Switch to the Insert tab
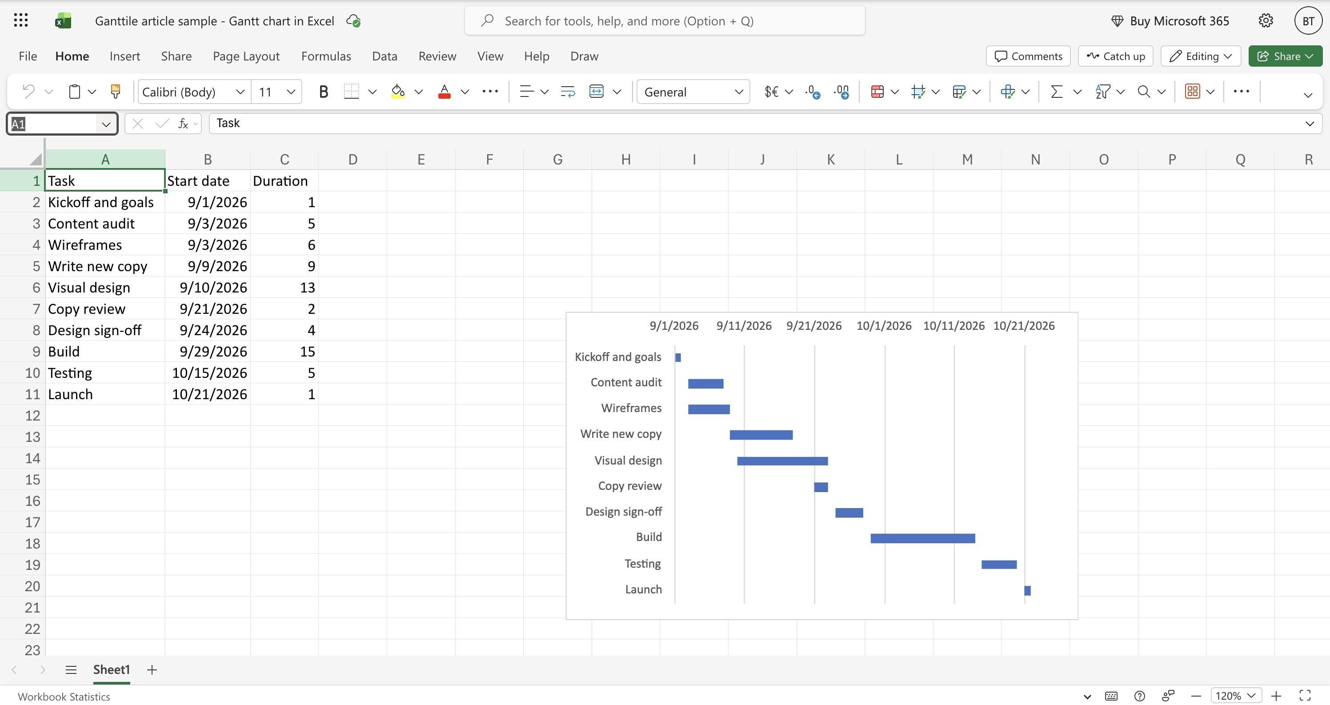Screen dimensions: 1330x705 124,56
